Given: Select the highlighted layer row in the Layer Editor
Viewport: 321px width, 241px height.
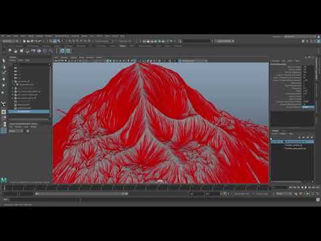Looking at the screenshot, I should (x=292, y=142).
